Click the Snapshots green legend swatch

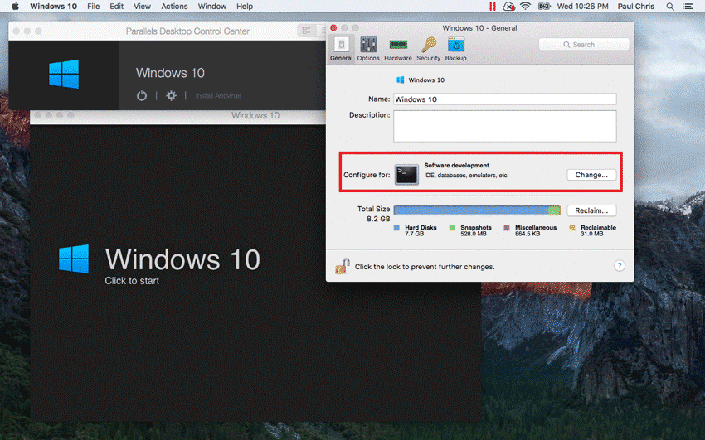[x=452, y=228]
